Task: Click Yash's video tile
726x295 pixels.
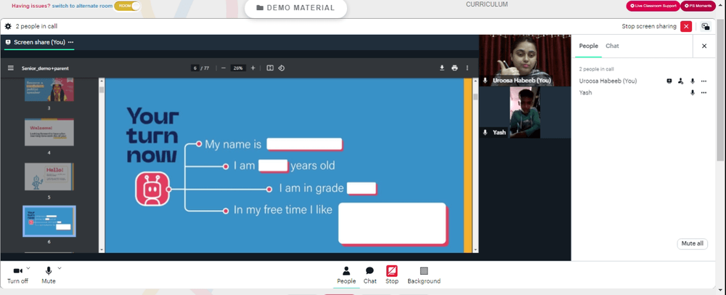Action: tap(525, 113)
